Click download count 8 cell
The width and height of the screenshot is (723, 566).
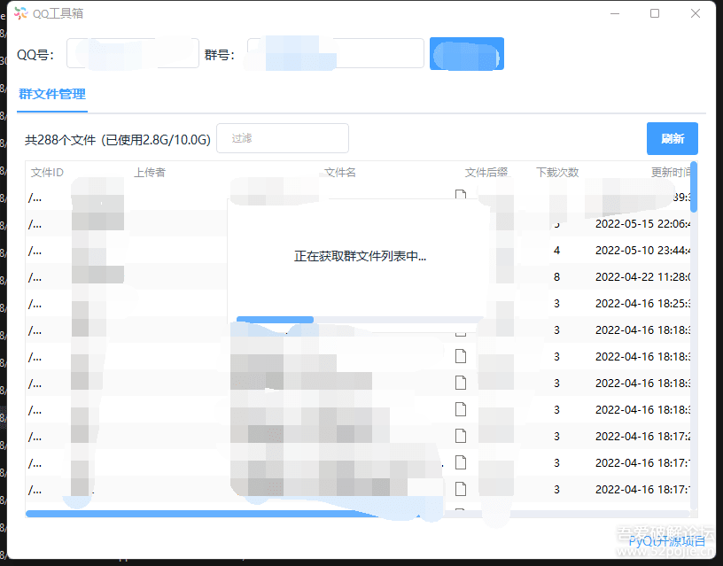click(556, 277)
